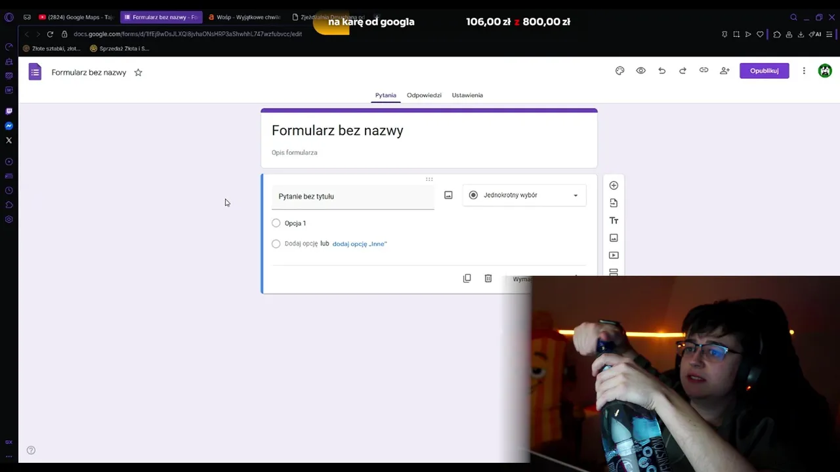Screen dimensions: 840x472
Task: Add a video from the side toolbar
Action: (x=614, y=255)
